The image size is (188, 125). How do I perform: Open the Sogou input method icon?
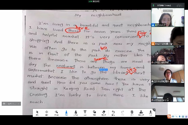tap(169, 117)
